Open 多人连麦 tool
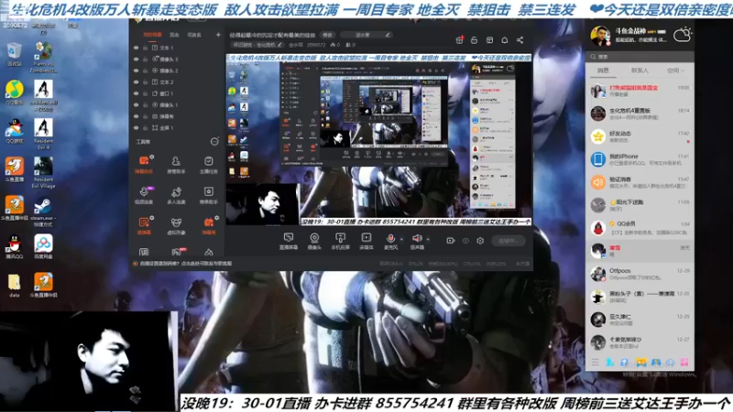 click(x=176, y=195)
